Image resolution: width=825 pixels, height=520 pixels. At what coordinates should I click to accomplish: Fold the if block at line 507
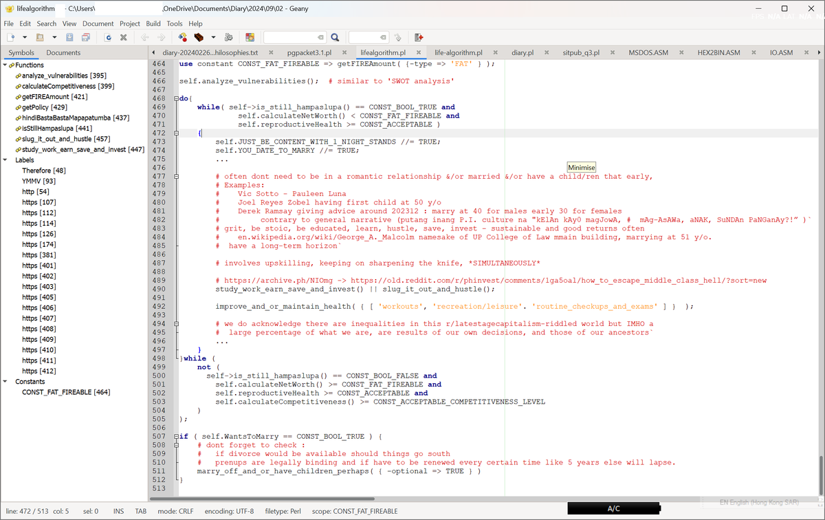tap(176, 436)
